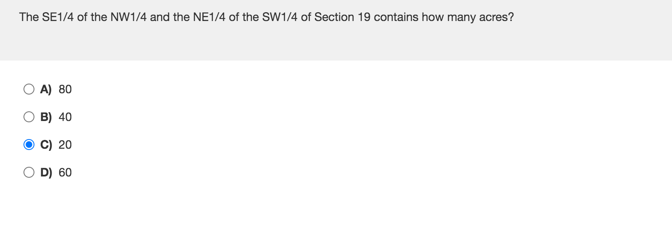The width and height of the screenshot is (672, 250).
Task: Click the bold letter 'C)' label
Action: (46, 145)
